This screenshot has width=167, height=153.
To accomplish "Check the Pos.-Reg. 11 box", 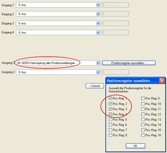I will pos(143,109).
